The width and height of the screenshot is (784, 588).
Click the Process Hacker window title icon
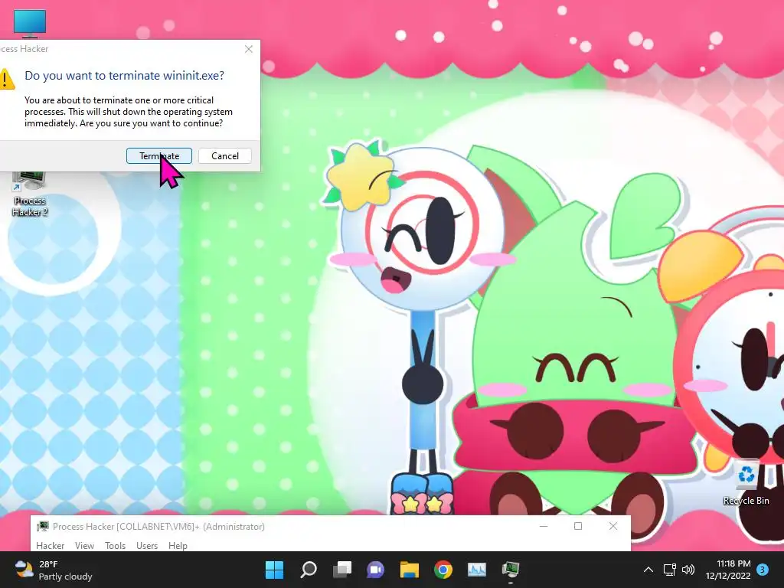pos(43,527)
